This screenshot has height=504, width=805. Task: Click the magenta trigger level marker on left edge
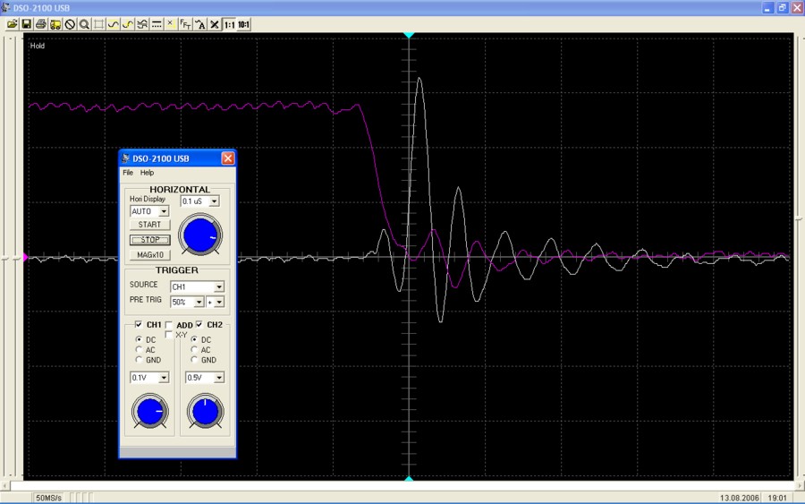point(25,257)
